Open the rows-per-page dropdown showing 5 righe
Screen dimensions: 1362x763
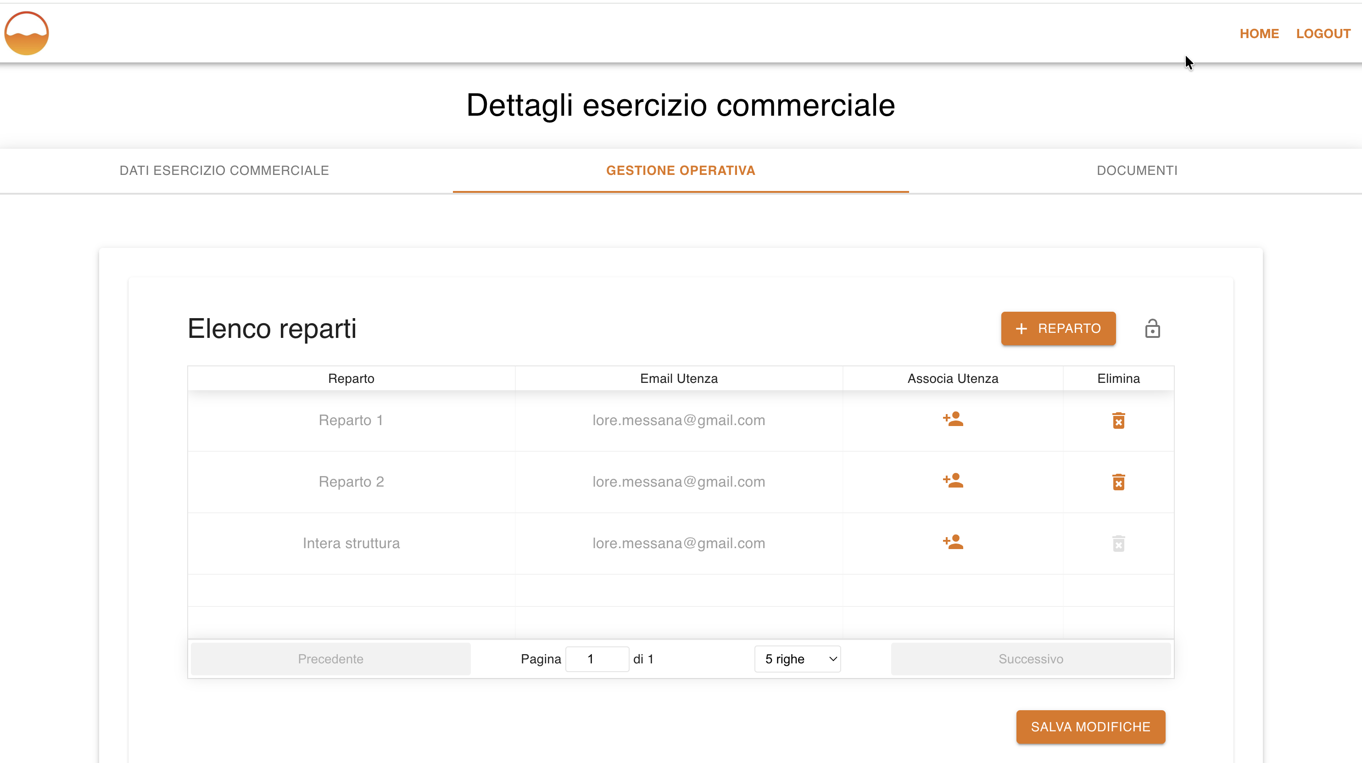pyautogui.click(x=797, y=659)
